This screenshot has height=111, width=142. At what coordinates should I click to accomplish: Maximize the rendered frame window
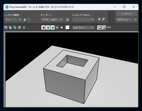[124, 7]
